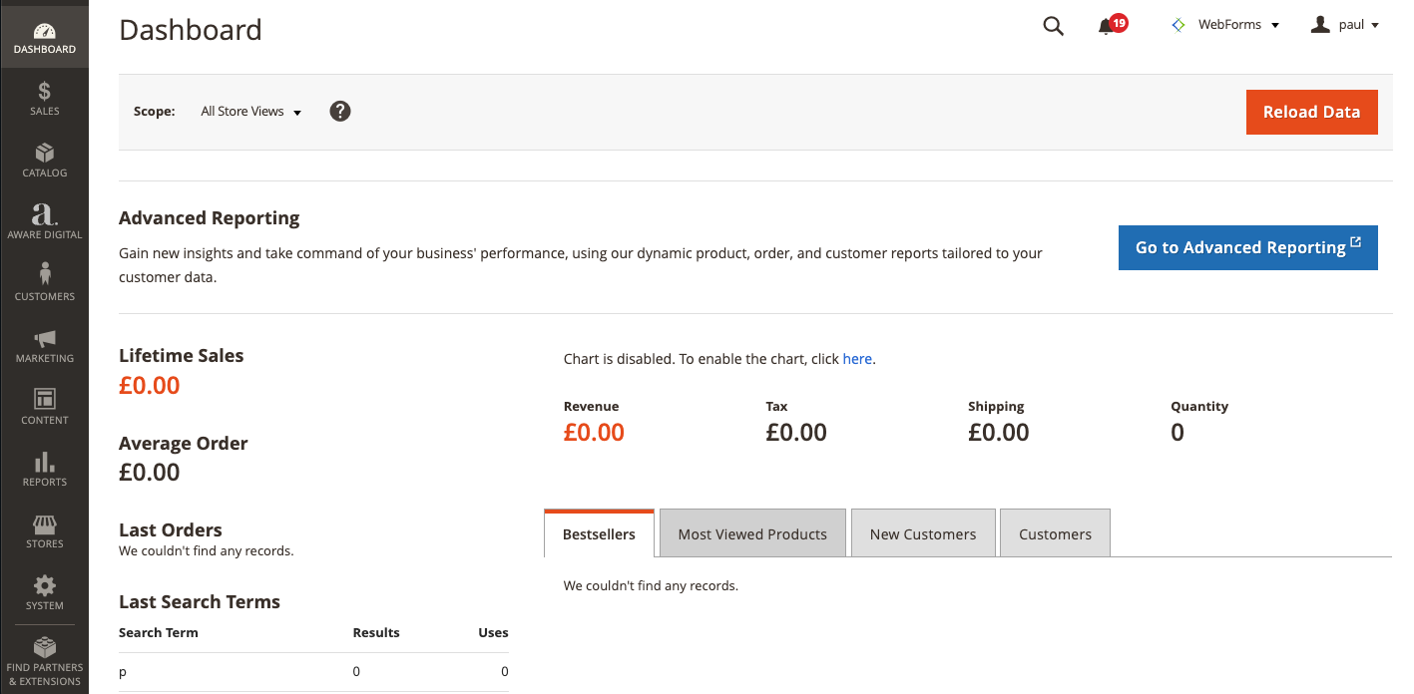Click the Tax £0.00 value

pyautogui.click(x=796, y=432)
